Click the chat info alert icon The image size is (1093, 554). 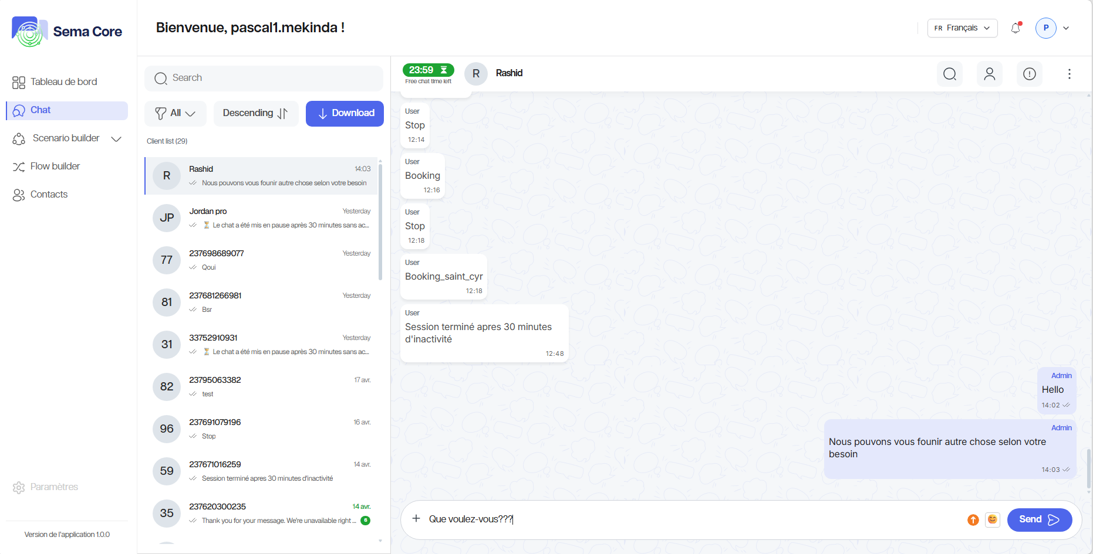click(1029, 74)
